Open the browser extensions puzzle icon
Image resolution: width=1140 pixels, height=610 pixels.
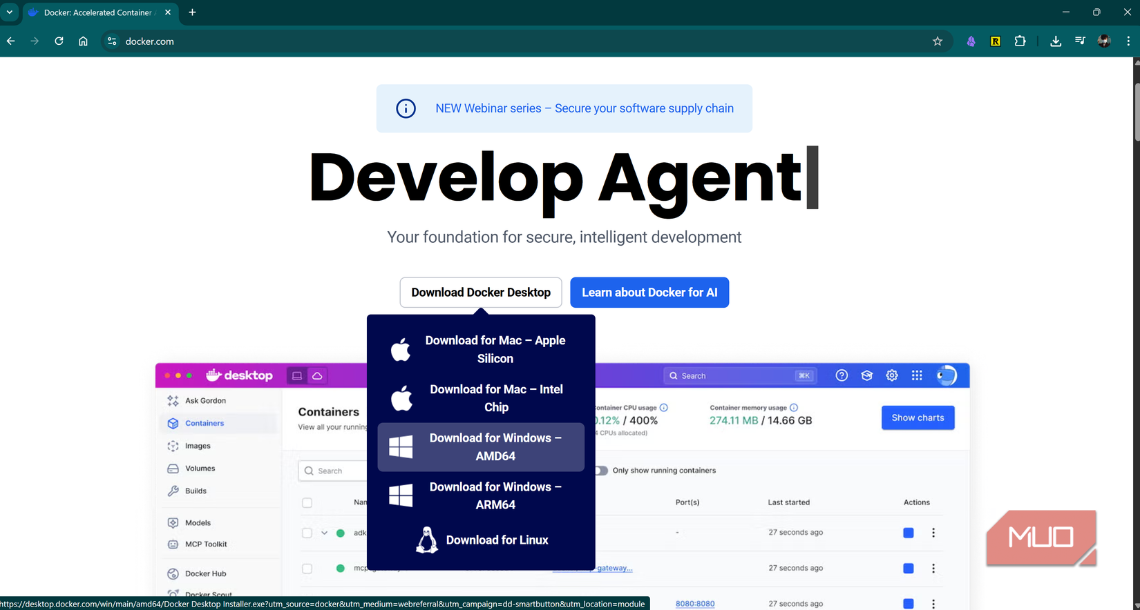click(x=1020, y=41)
